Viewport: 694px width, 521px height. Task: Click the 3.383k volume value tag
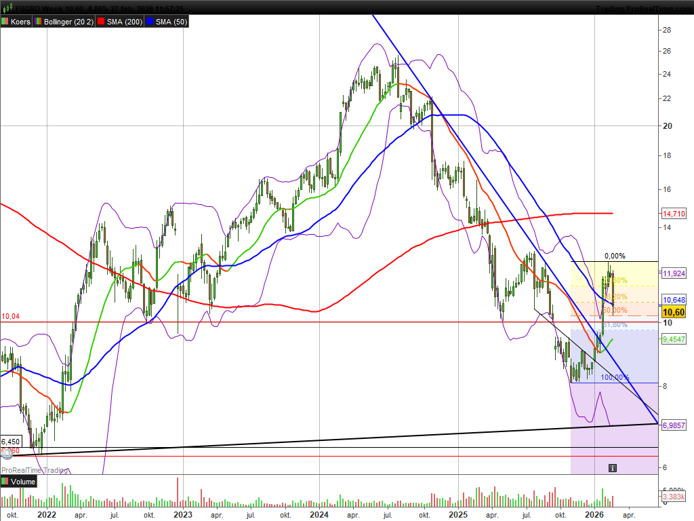pyautogui.click(x=674, y=497)
